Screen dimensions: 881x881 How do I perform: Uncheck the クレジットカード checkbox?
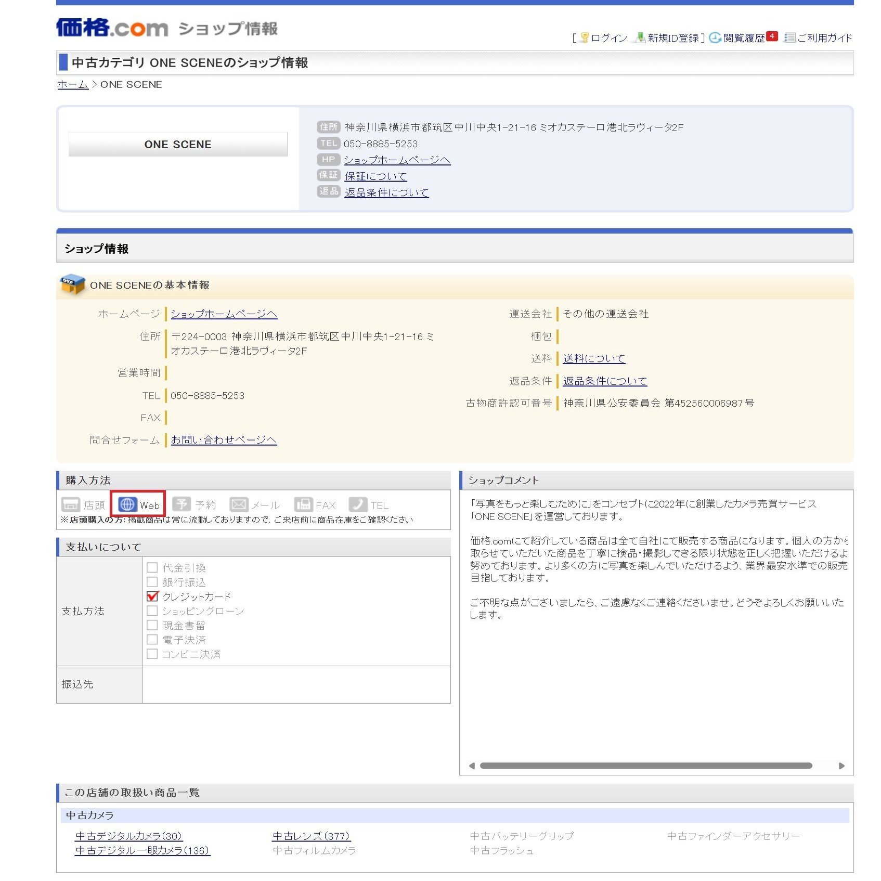[x=152, y=596]
